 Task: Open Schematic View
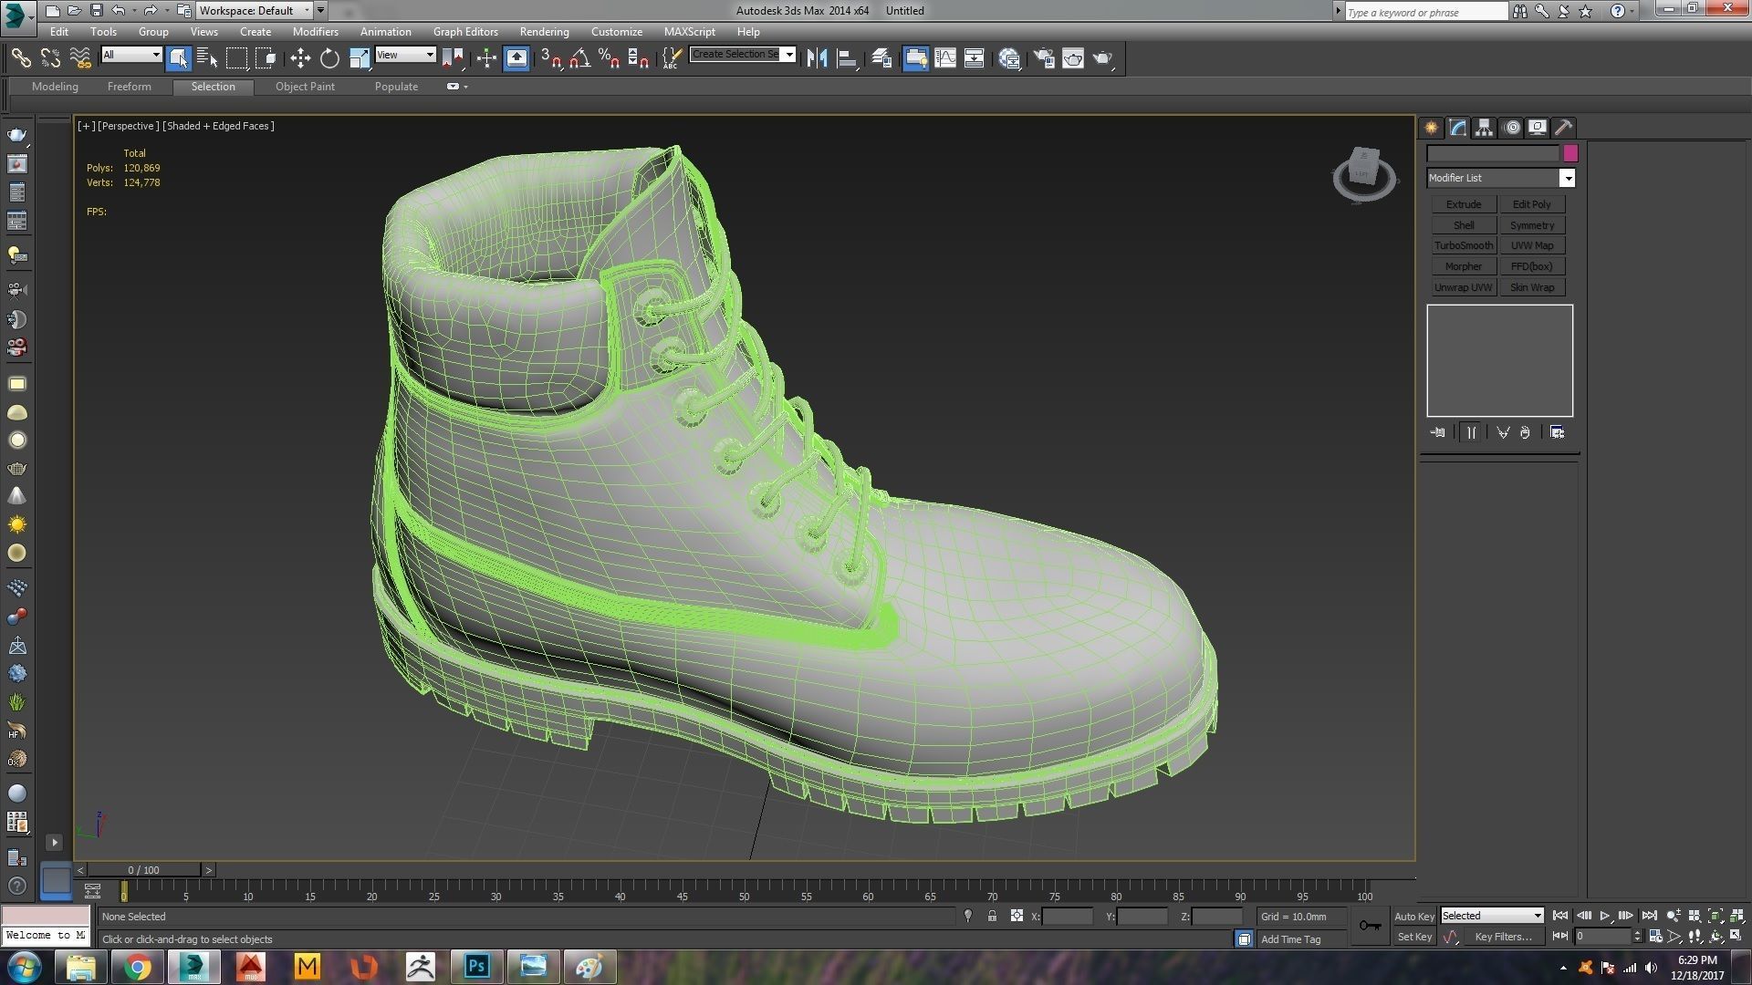click(x=975, y=58)
